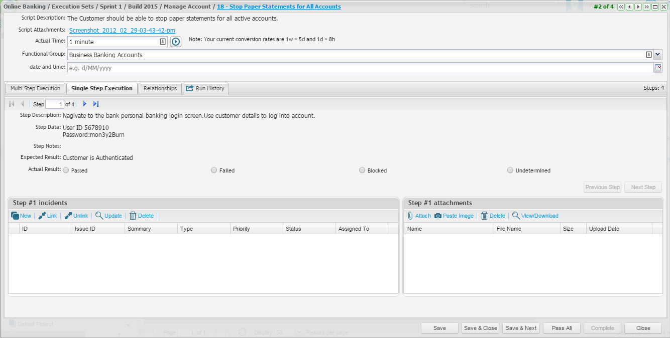Screen dimensions: 670x338
Task: Unlink the selected incident
Action: click(x=76, y=216)
